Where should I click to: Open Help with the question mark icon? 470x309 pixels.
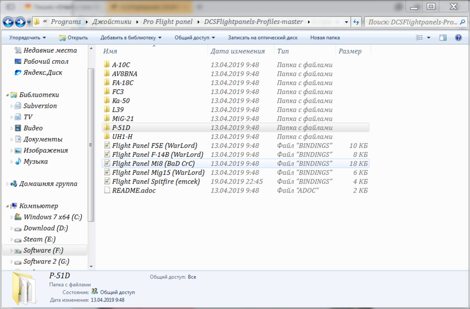point(458,38)
